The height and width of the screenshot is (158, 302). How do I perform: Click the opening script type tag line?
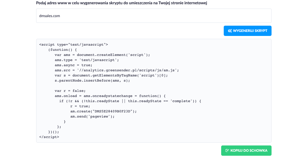(x=73, y=44)
